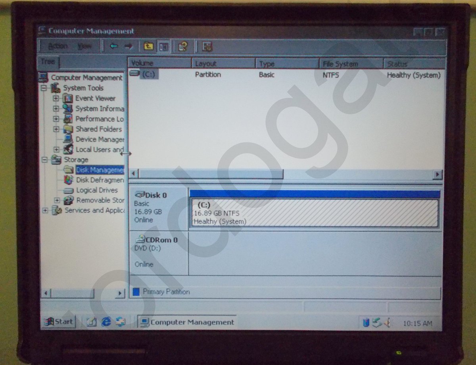This screenshot has height=365, width=476.
Task: Click the Up one level folder icon
Action: 148,46
